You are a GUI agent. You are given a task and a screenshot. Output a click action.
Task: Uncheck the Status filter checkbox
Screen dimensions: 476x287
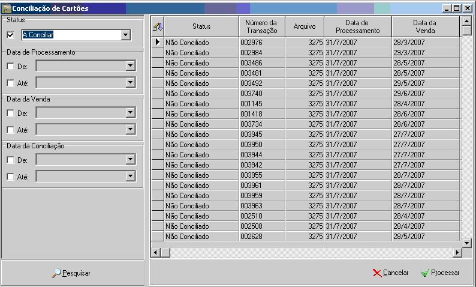click(x=10, y=35)
